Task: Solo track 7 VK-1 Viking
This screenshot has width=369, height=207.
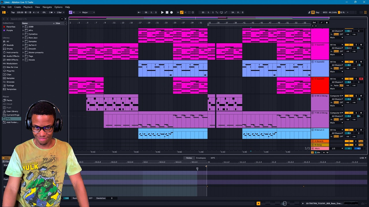Action: click(x=356, y=113)
